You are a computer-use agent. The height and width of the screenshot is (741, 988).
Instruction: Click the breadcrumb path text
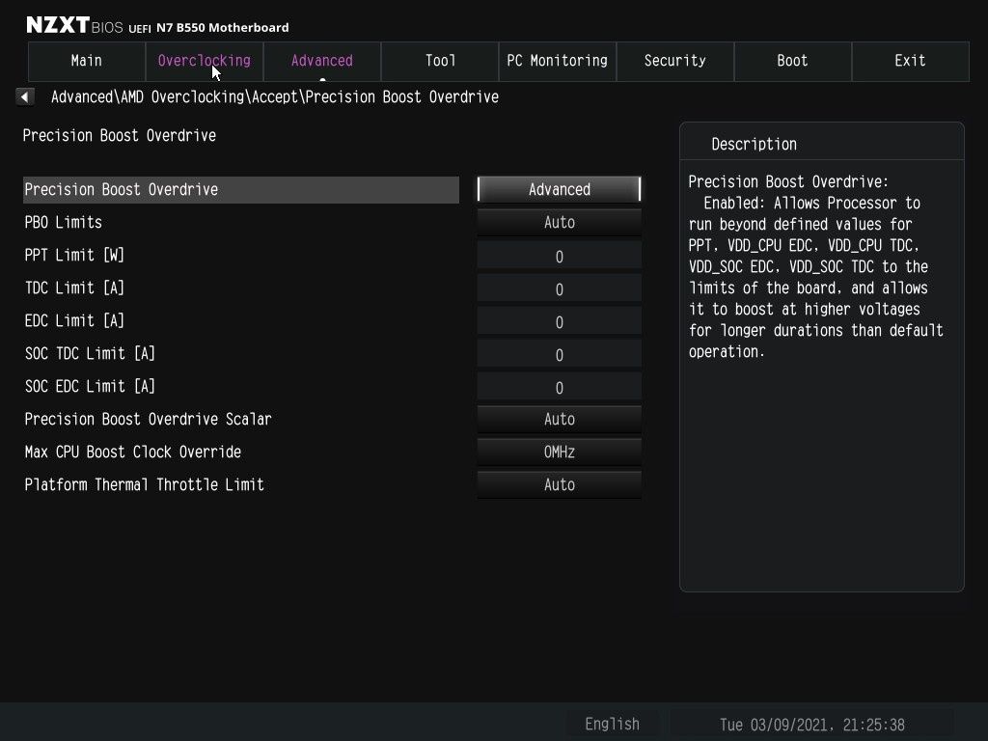pyautogui.click(x=275, y=97)
